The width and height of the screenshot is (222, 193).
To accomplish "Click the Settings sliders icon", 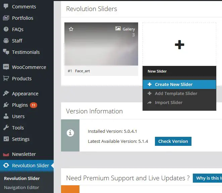I will [x=6, y=139].
